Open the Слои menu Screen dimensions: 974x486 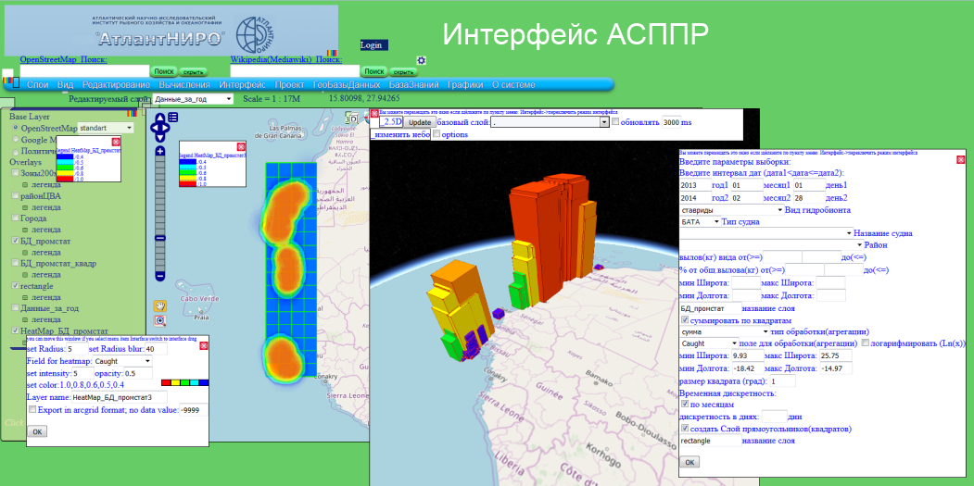38,85
